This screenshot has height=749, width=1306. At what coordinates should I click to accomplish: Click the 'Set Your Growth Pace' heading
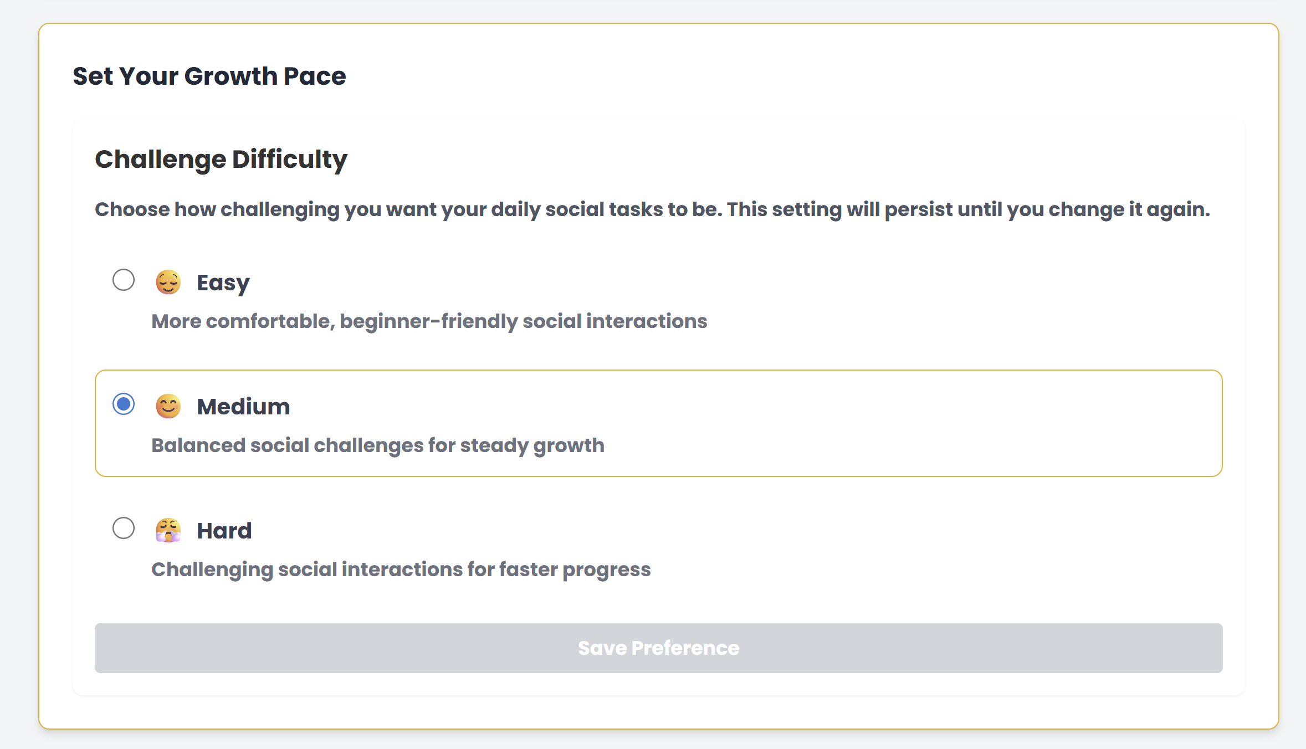click(209, 76)
